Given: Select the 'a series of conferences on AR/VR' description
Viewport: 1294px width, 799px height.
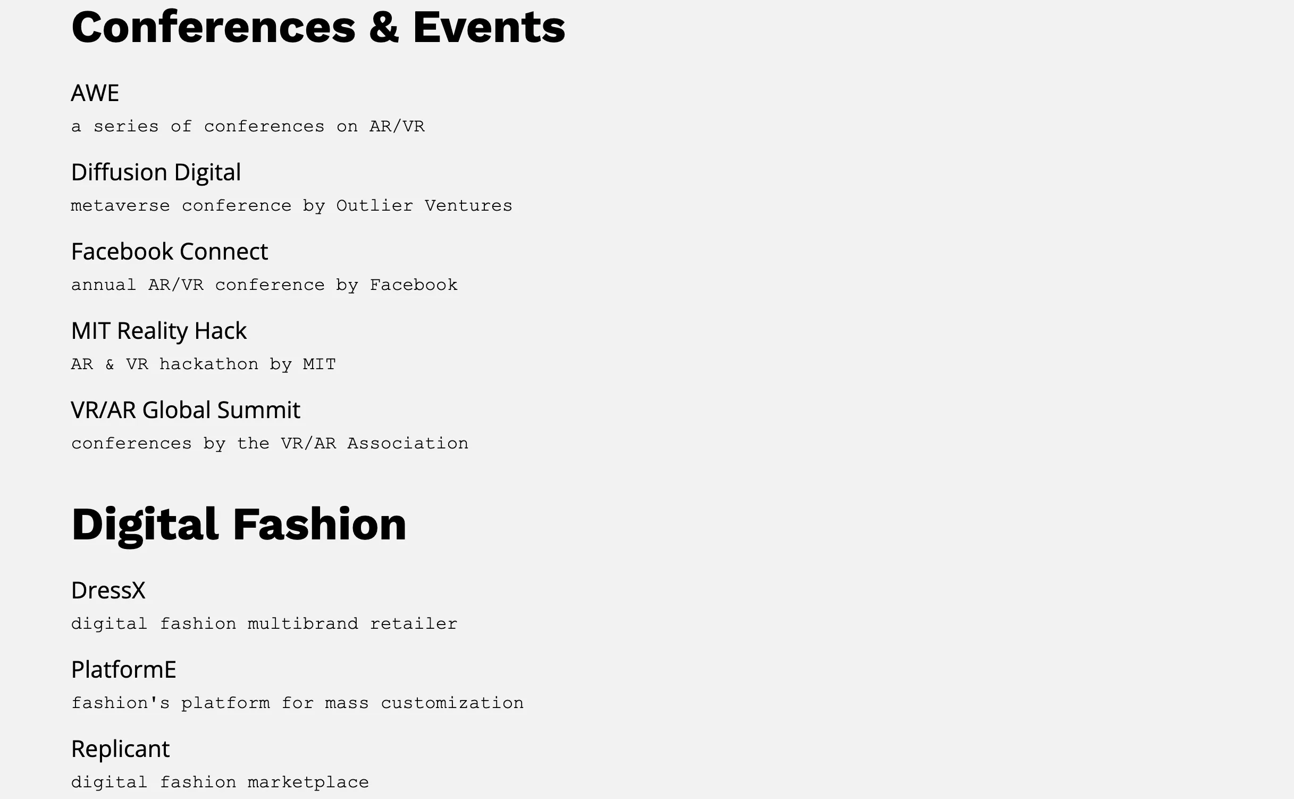Looking at the screenshot, I should click(248, 127).
